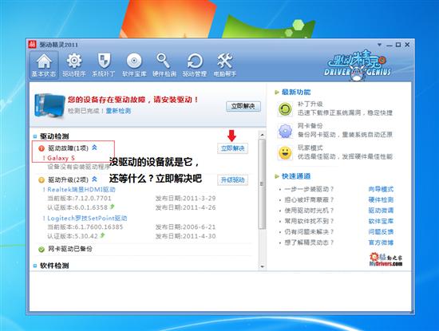Click 重新检测 link
This screenshot has height=331, width=439.
click(118, 111)
